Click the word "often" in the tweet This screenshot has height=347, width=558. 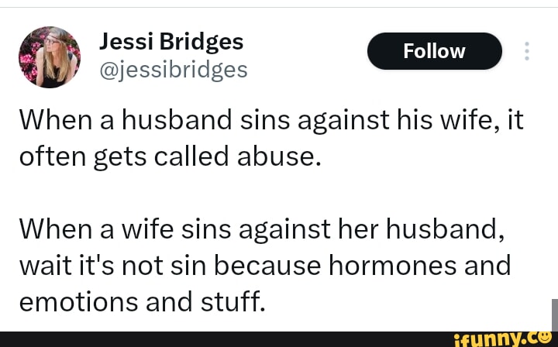click(52, 157)
